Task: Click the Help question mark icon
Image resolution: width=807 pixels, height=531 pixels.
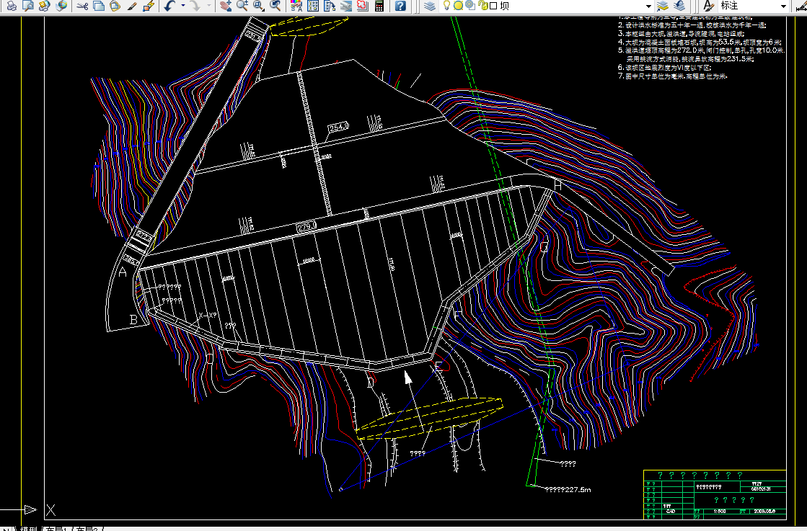Action: (x=400, y=6)
